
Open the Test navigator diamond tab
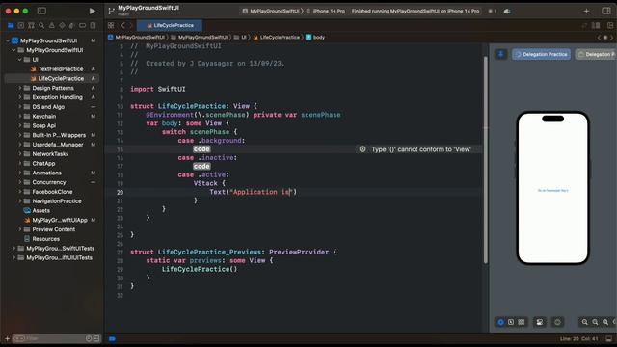tap(62, 26)
